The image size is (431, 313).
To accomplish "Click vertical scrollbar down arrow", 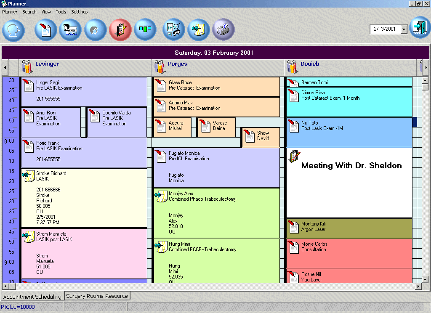I will [425, 280].
